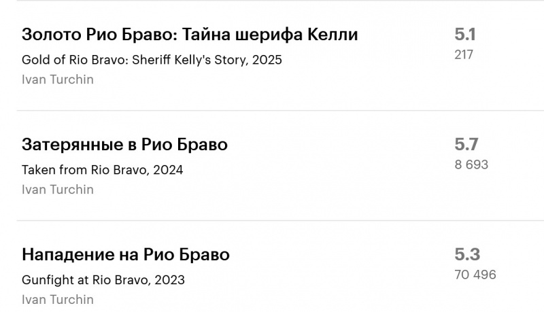This screenshot has width=544, height=312.
Task: Select Ivan Turchin under Gunfight at Rio Bravo
Action: [58, 300]
